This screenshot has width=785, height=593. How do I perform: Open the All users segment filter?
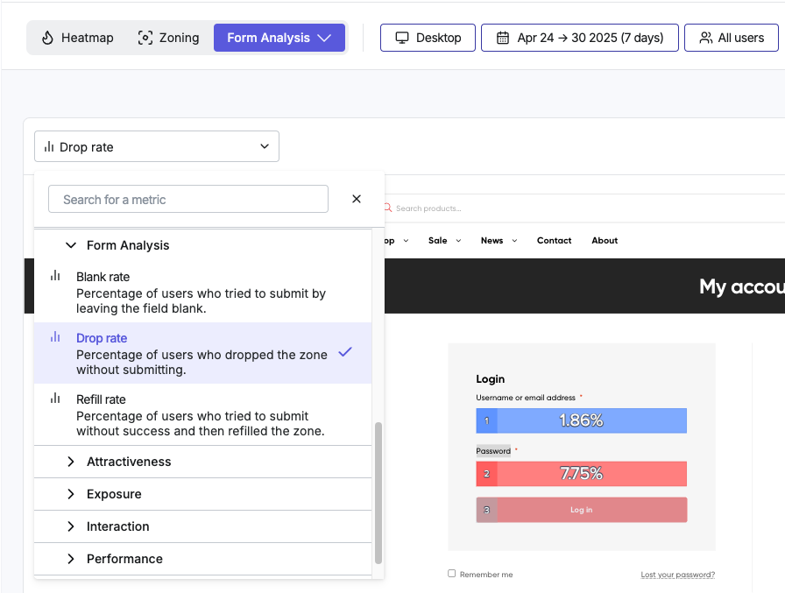coord(731,38)
